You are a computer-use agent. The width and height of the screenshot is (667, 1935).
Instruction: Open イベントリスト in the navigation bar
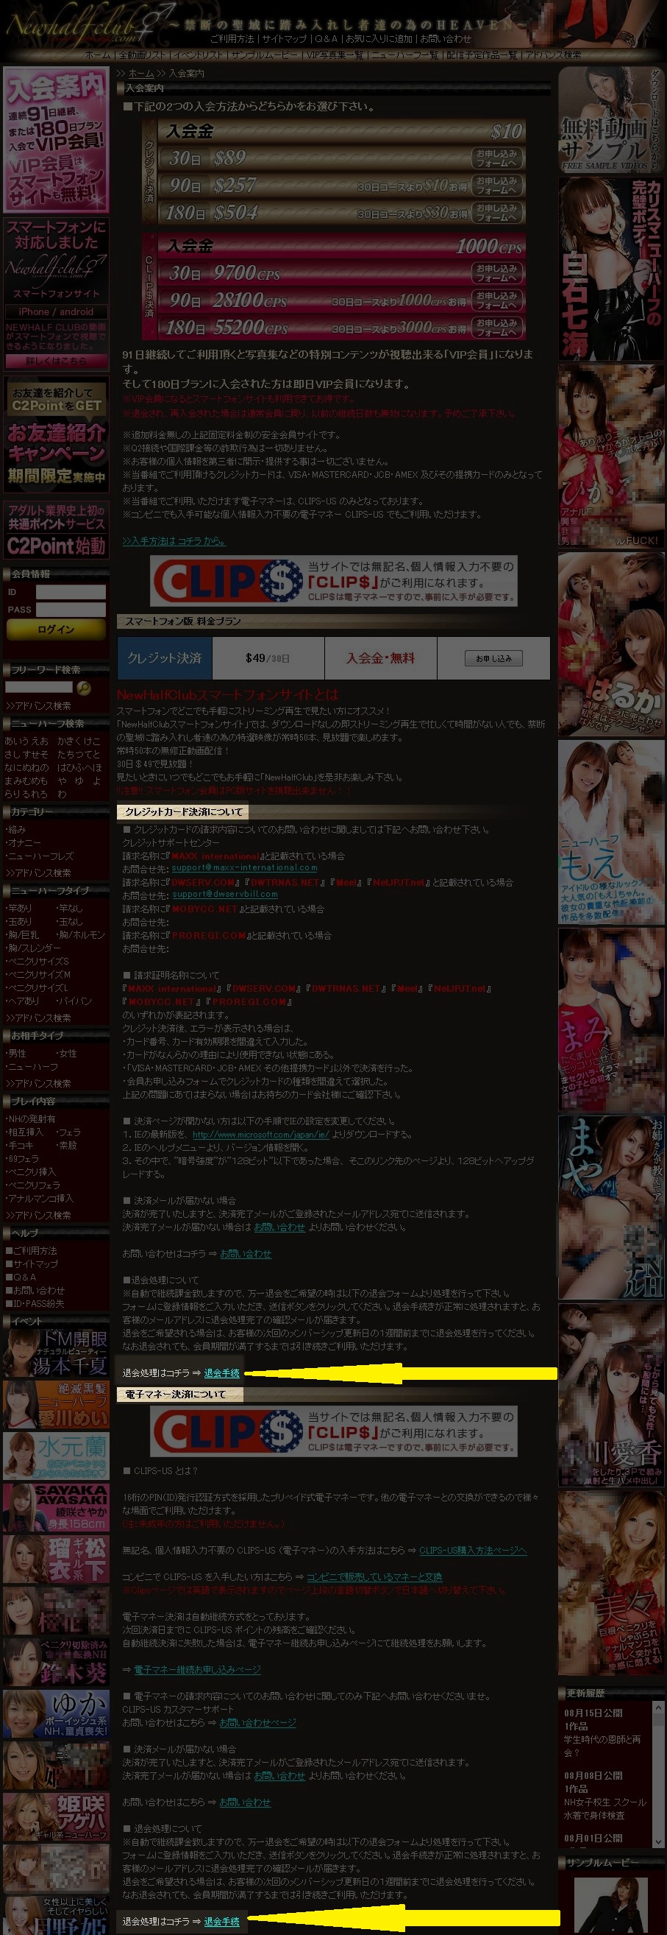click(x=198, y=54)
